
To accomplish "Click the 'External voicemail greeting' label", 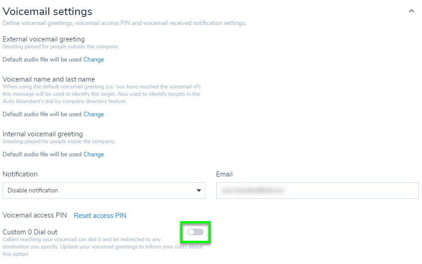I will click(x=44, y=39).
